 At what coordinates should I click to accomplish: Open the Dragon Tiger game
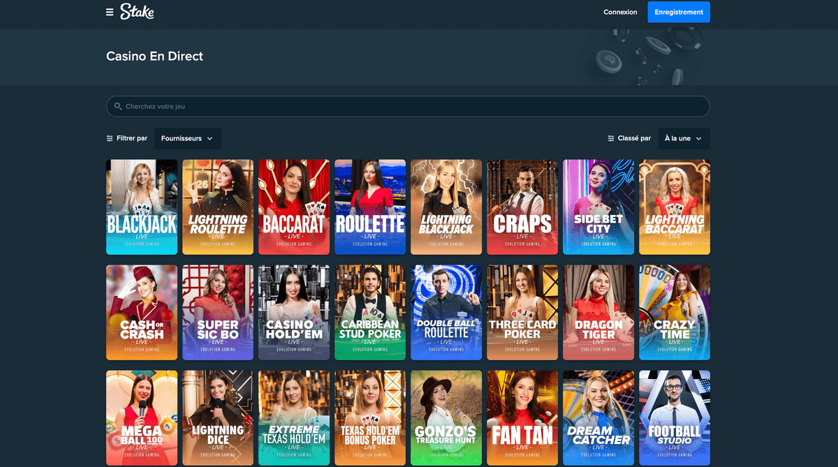598,313
